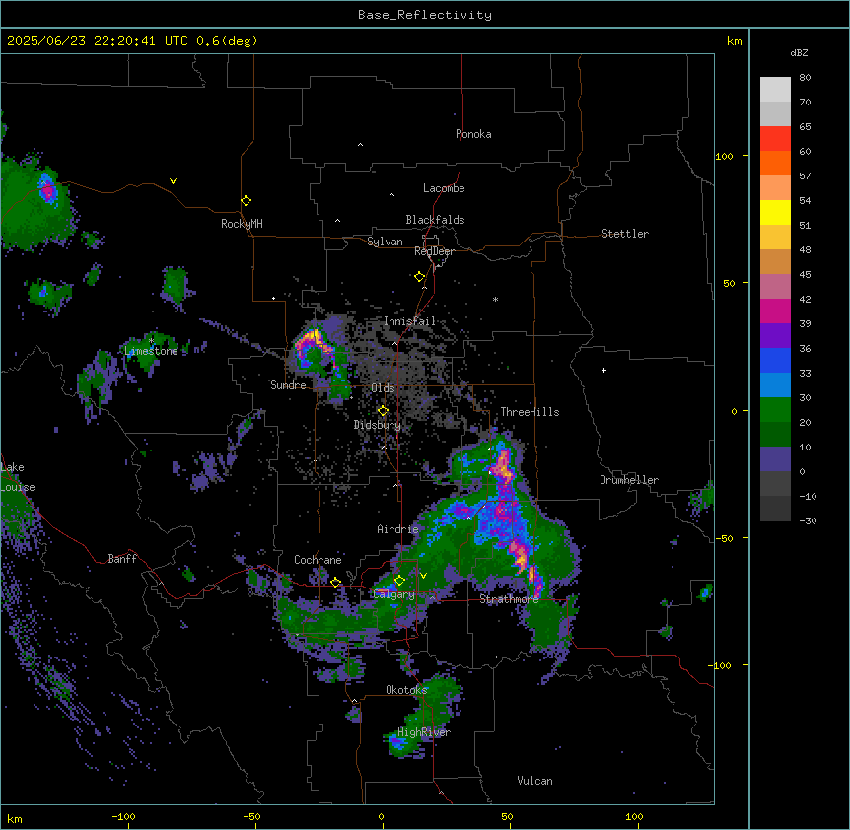850x830 pixels.
Task: Click the yellow diamond marker below Cochrane
Action: (x=335, y=583)
